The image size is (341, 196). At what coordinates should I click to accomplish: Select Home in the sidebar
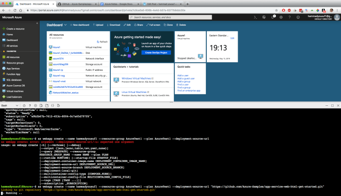(8, 35)
